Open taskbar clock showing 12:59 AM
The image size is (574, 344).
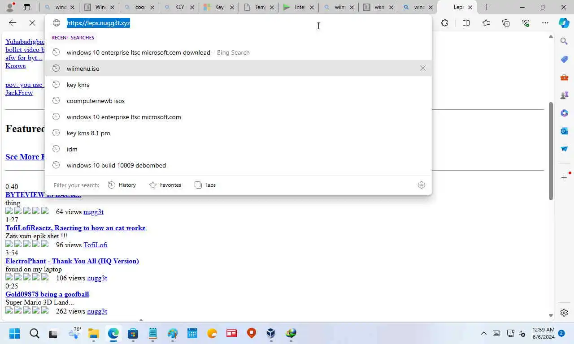point(544,333)
